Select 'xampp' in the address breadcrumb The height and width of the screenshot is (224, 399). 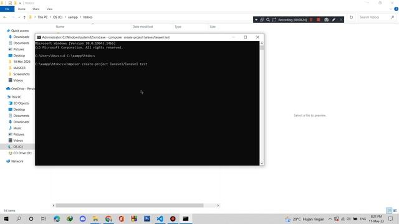click(73, 17)
